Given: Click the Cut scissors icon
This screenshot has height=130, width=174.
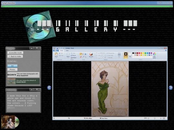Looking at the screenshot, I should (x=60, y=53).
